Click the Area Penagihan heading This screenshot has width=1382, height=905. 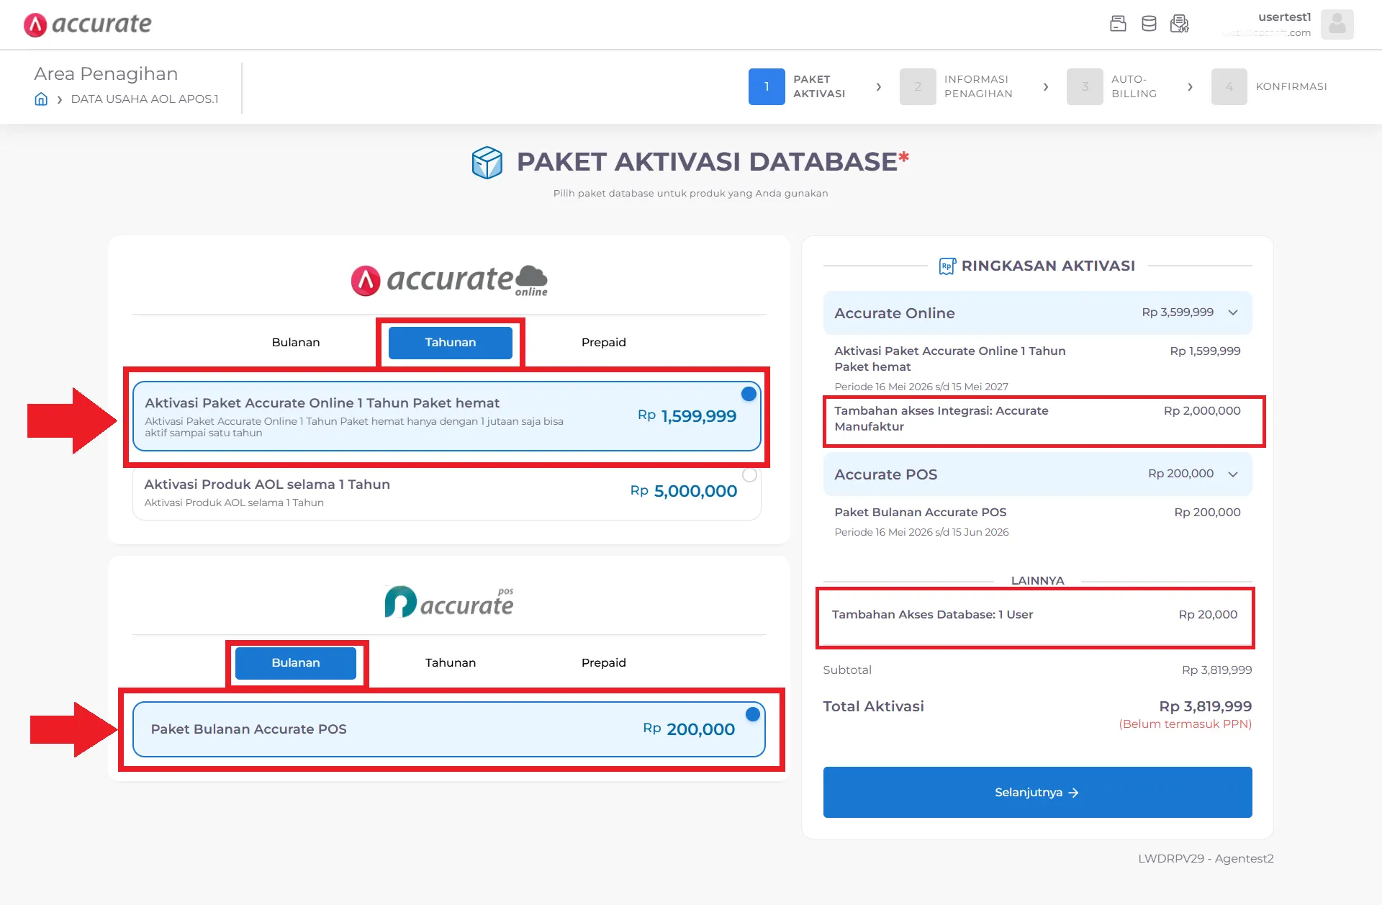coord(106,74)
